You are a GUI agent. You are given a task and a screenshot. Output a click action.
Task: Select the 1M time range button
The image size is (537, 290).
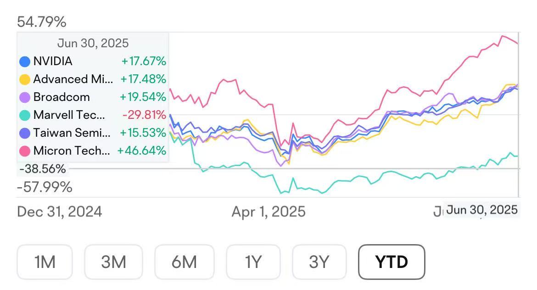point(45,262)
